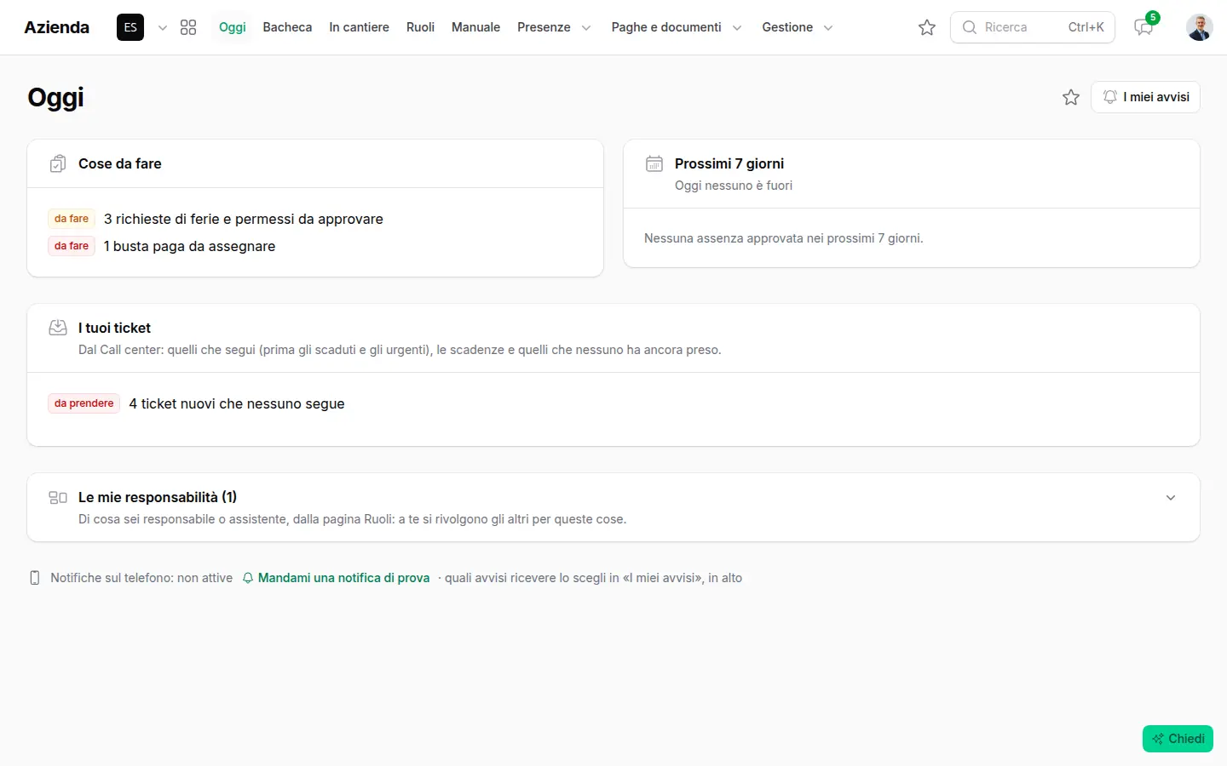Focus the Ricerca search field
The height and width of the screenshot is (766, 1227).
click(x=1033, y=27)
